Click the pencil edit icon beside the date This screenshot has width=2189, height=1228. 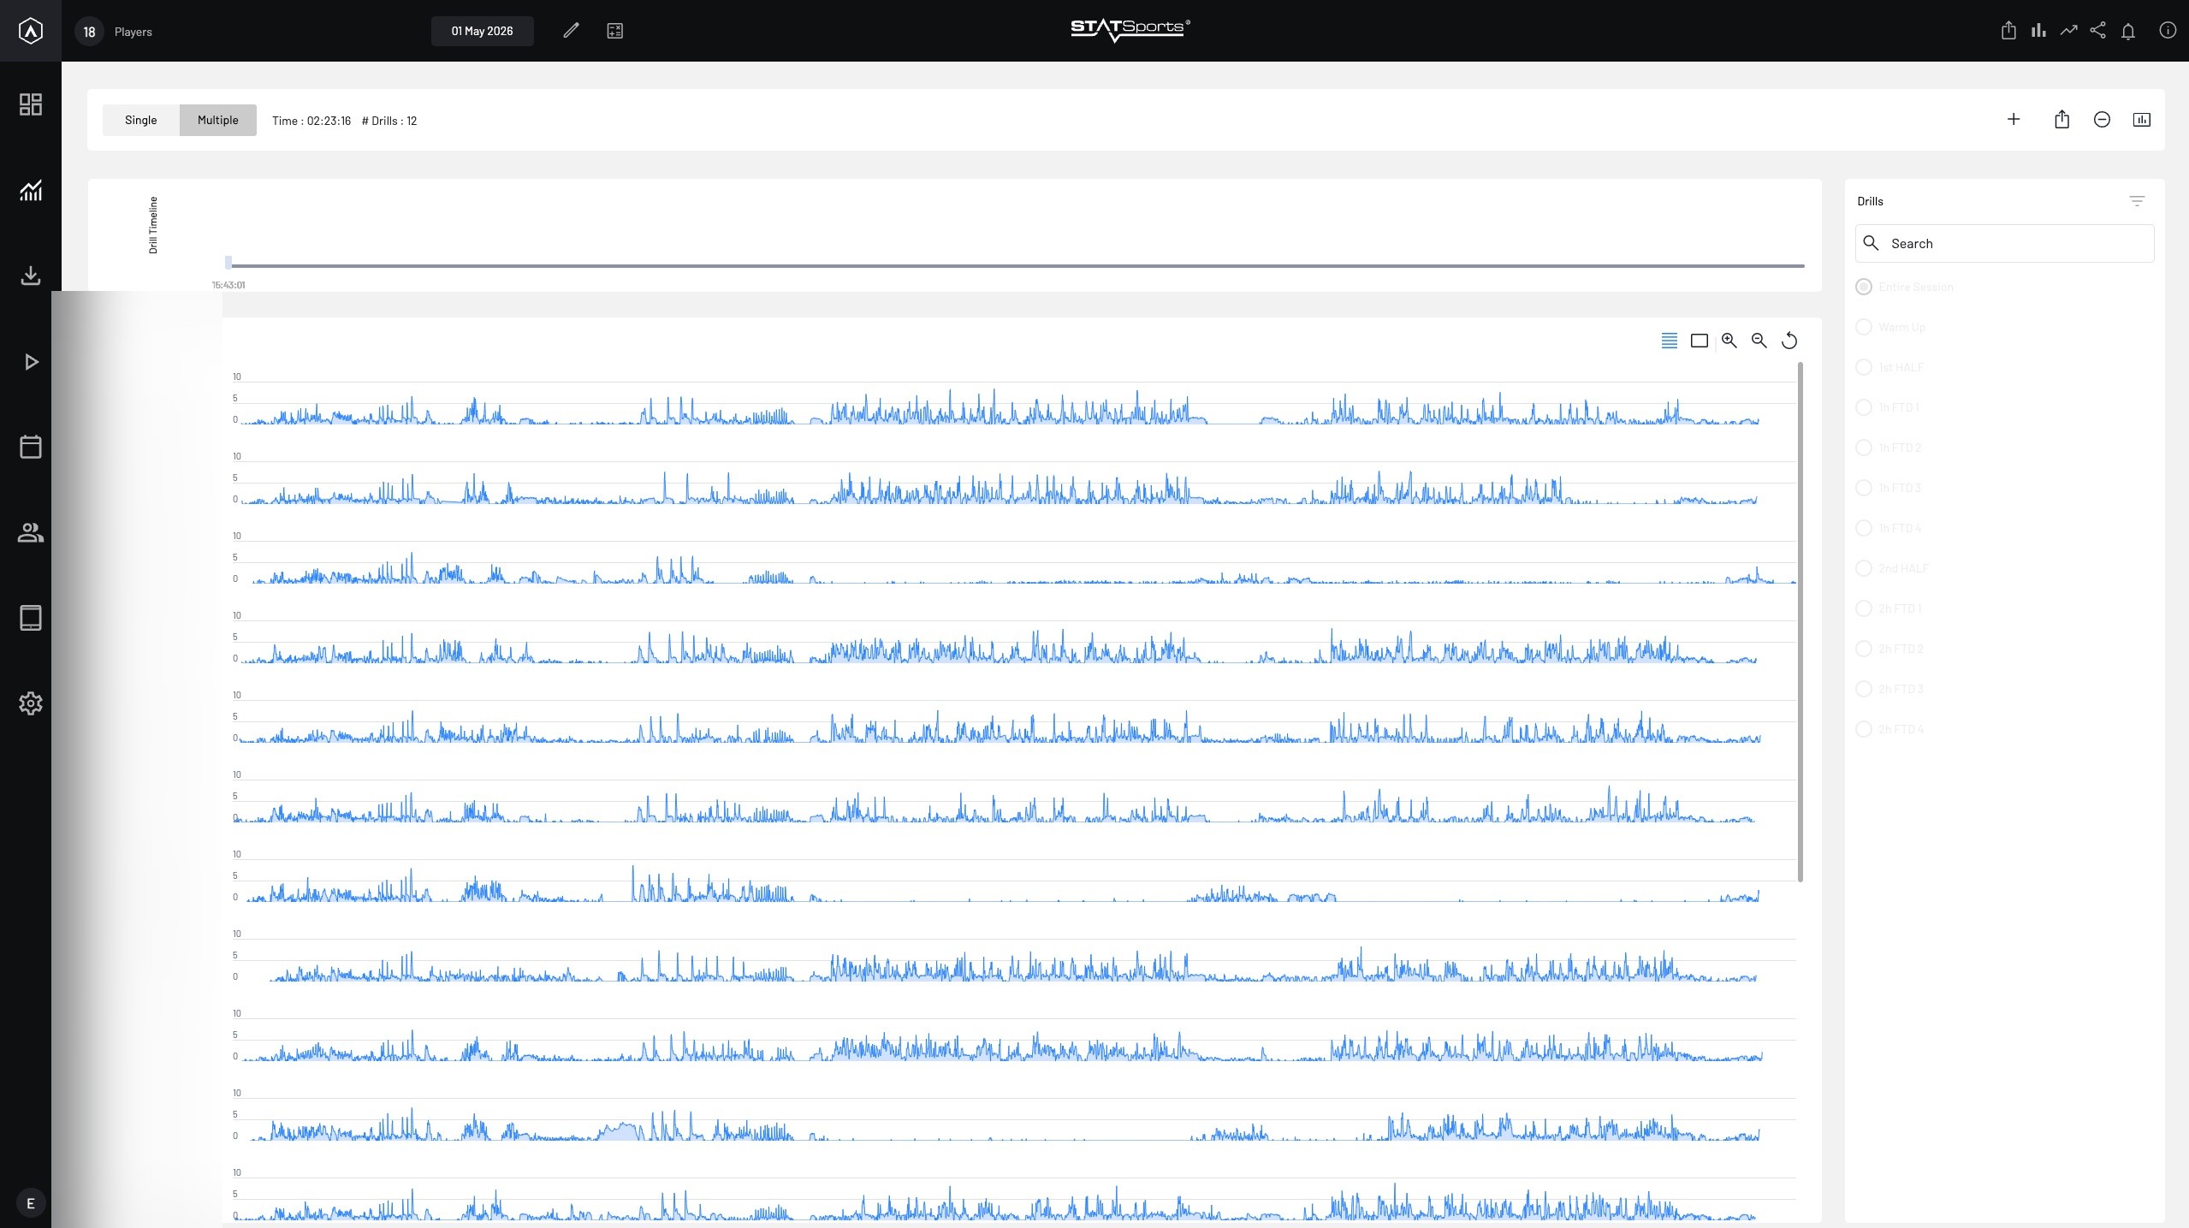[571, 31]
